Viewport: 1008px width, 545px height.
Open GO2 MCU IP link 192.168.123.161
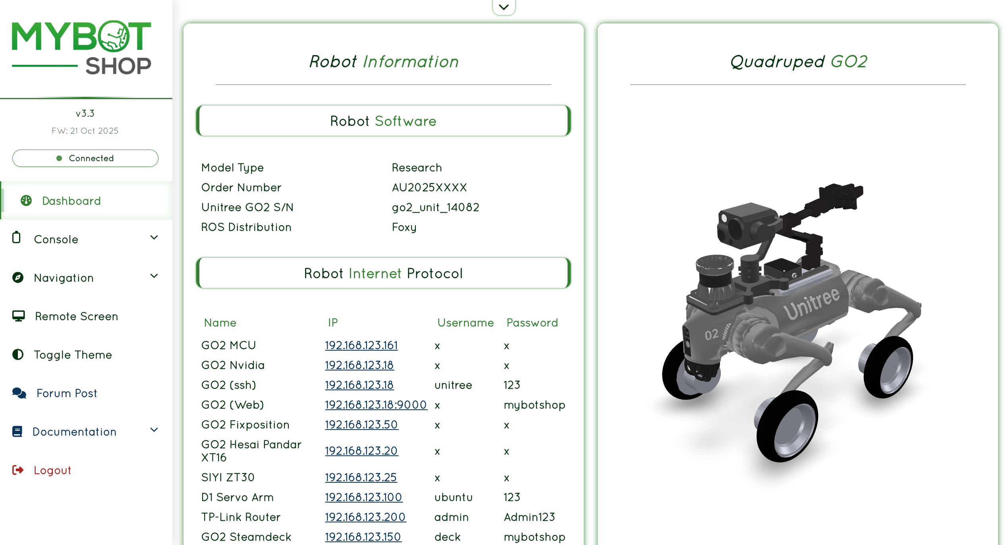[361, 345]
